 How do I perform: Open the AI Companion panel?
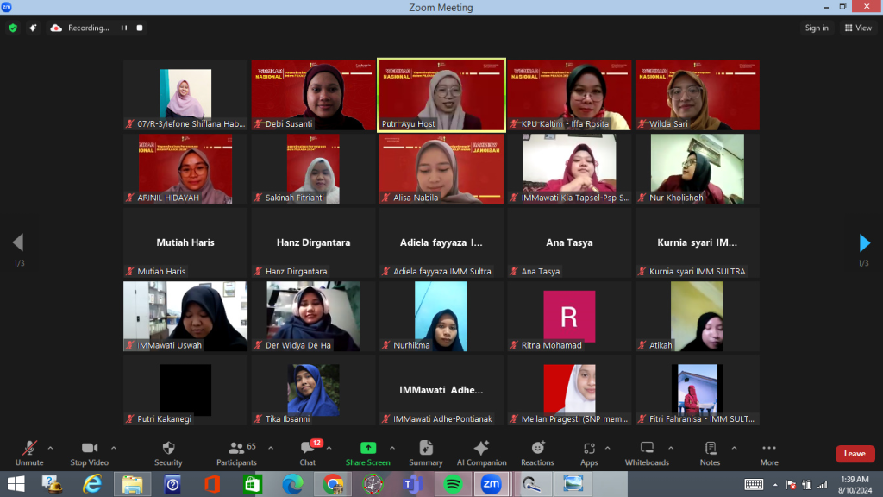click(x=481, y=453)
